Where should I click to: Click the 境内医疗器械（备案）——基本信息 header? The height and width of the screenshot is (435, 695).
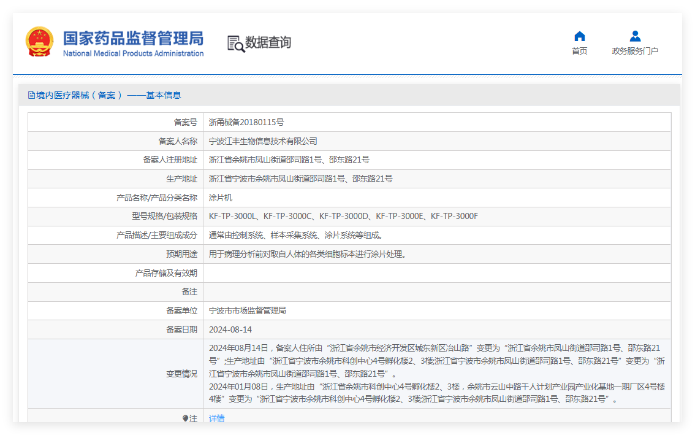click(x=108, y=95)
